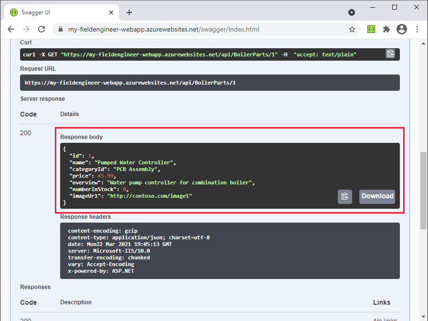Open a new browser tab
428x321 pixels.
[129, 12]
